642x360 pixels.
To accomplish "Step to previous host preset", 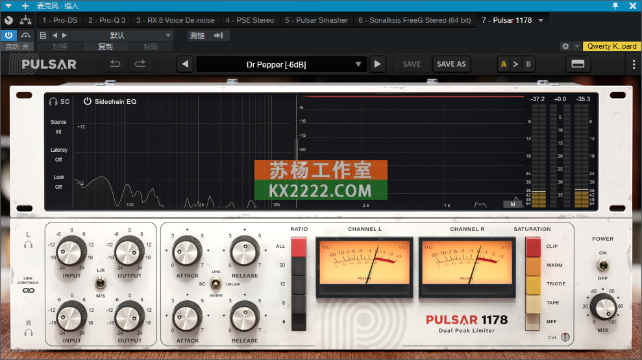I will coord(55,35).
